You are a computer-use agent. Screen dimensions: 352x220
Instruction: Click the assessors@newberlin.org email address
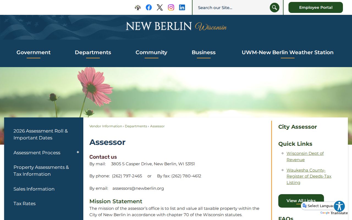(138, 188)
